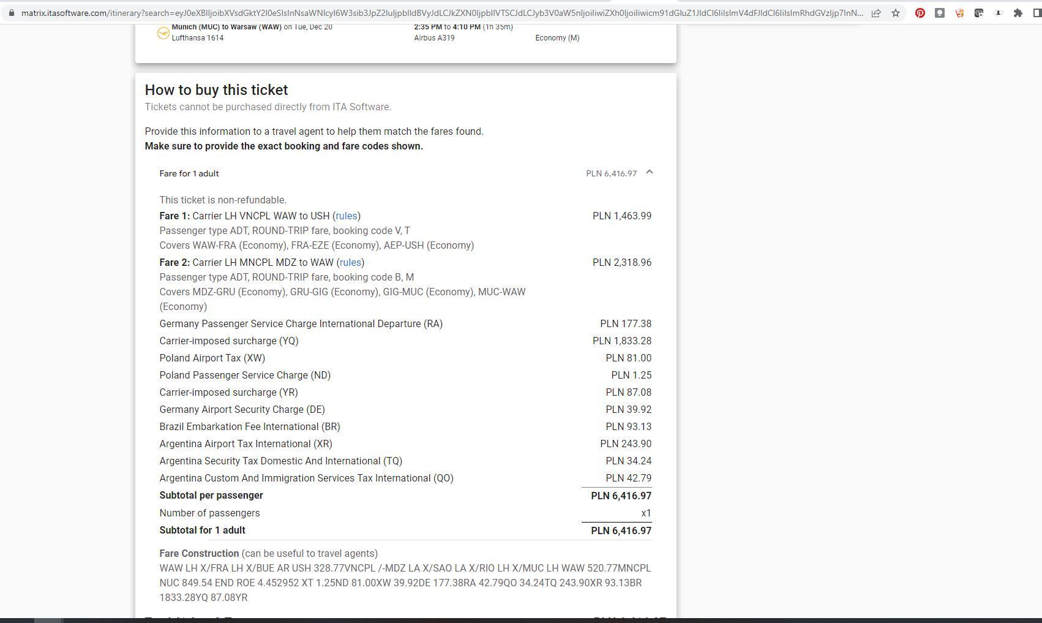
Task: Click the orange HTML5 shield extension icon
Action: [x=959, y=13]
